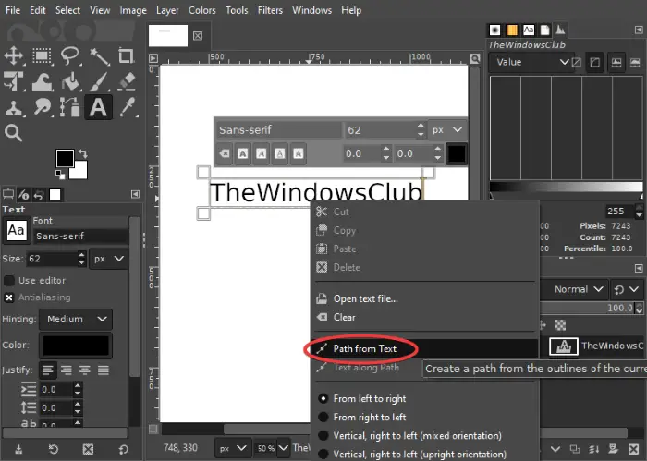This screenshot has width=647, height=461.
Task: Select the Crop tool
Action: (127, 55)
